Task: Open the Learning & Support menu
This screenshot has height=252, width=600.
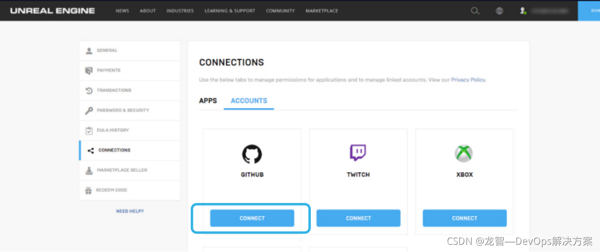Action: [x=230, y=11]
